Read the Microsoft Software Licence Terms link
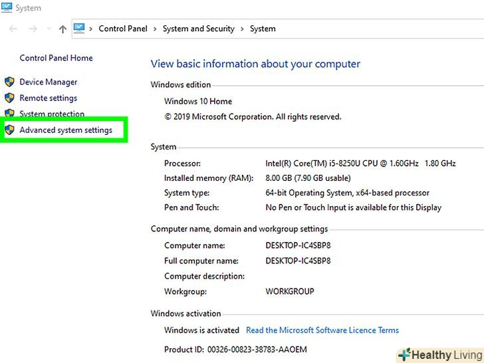The width and height of the screenshot is (484, 363). click(322, 330)
